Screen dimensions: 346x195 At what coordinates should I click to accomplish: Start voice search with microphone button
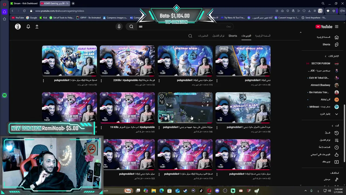[119, 27]
